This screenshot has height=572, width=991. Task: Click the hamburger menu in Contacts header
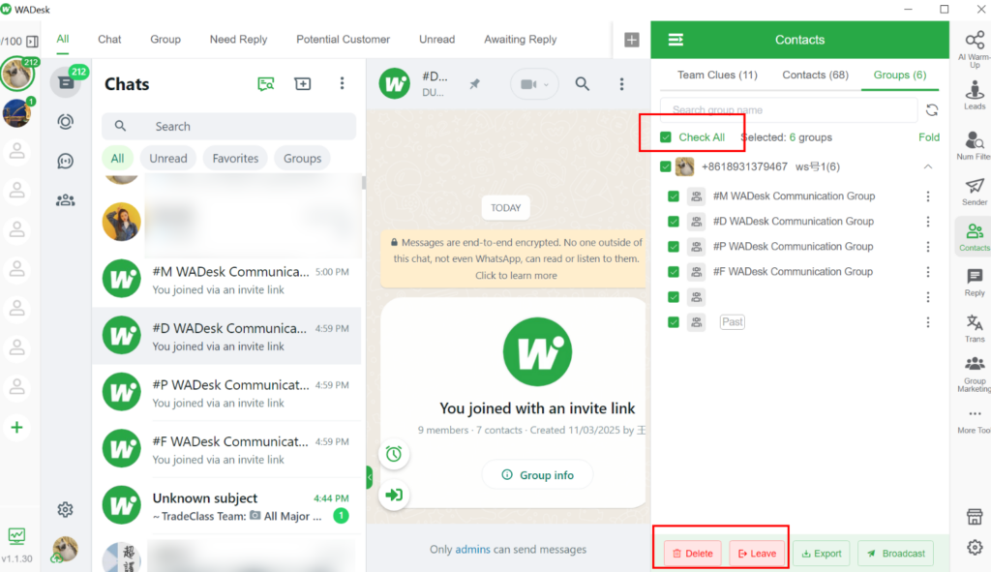pos(676,40)
